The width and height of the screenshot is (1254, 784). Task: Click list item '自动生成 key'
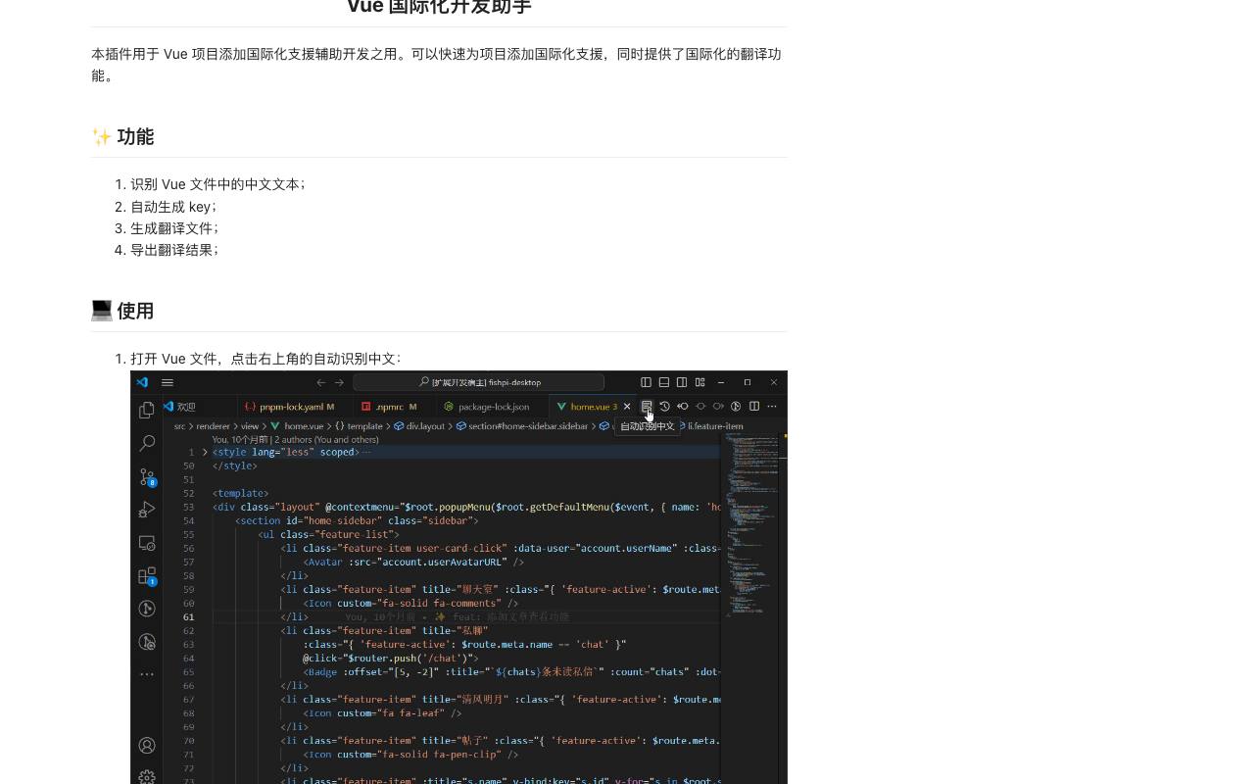[173, 207]
